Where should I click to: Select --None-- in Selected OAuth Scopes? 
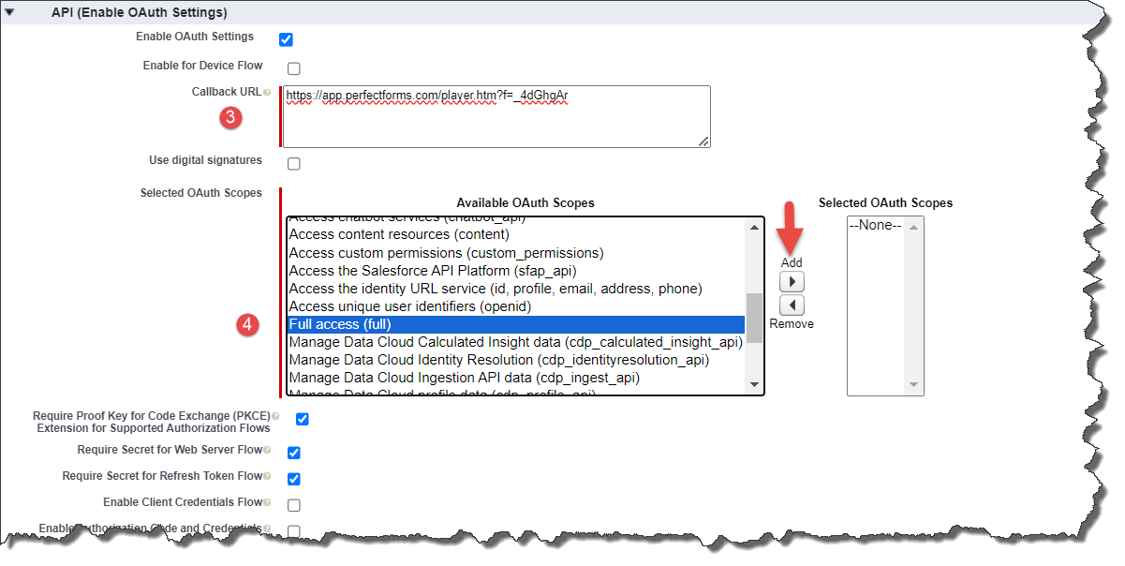(874, 226)
